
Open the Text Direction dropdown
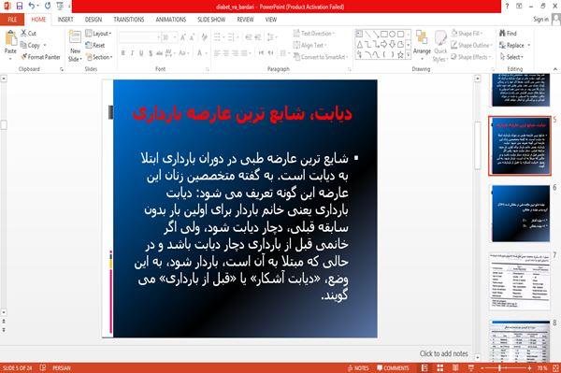[x=314, y=34]
